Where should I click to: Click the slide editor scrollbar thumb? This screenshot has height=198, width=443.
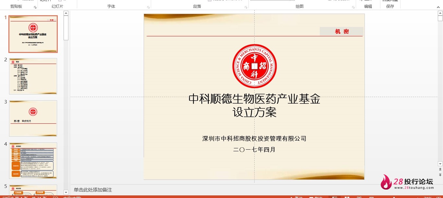point(440,18)
